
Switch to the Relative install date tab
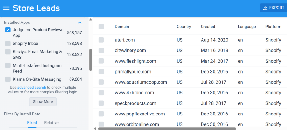point(51,123)
